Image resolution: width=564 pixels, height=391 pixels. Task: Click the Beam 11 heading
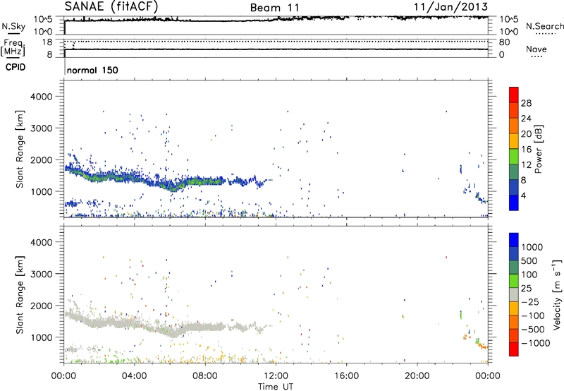[275, 8]
